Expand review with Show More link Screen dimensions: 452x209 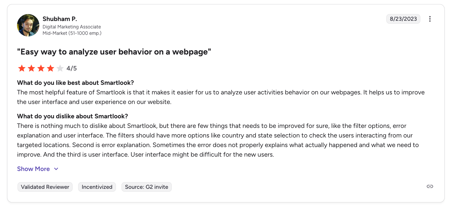[34, 169]
